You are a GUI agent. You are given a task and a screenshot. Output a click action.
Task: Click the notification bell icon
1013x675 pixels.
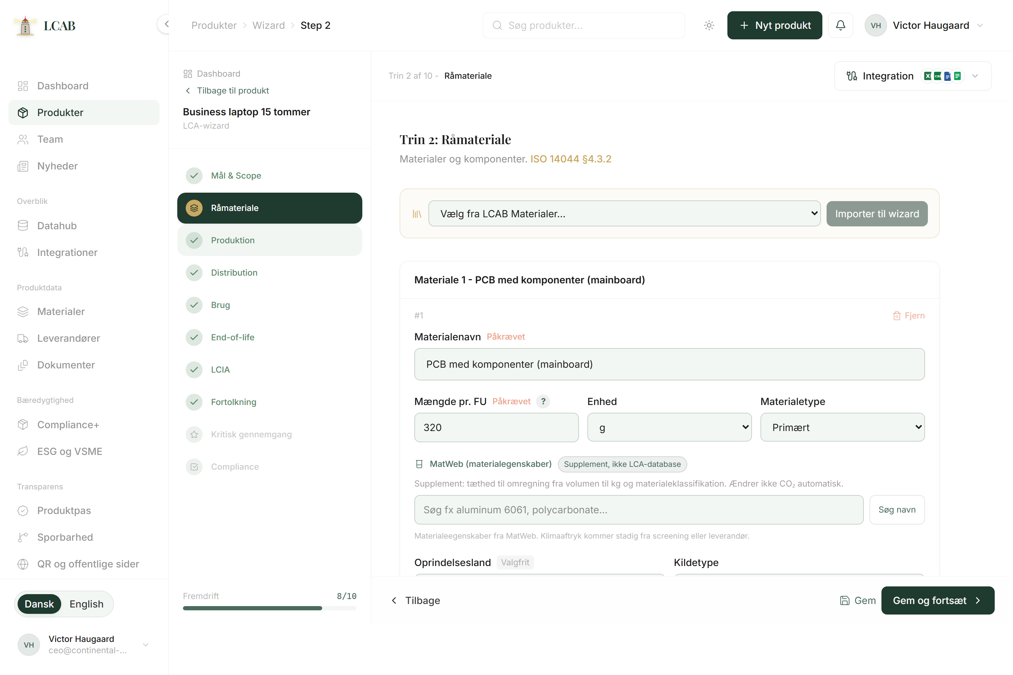point(840,25)
